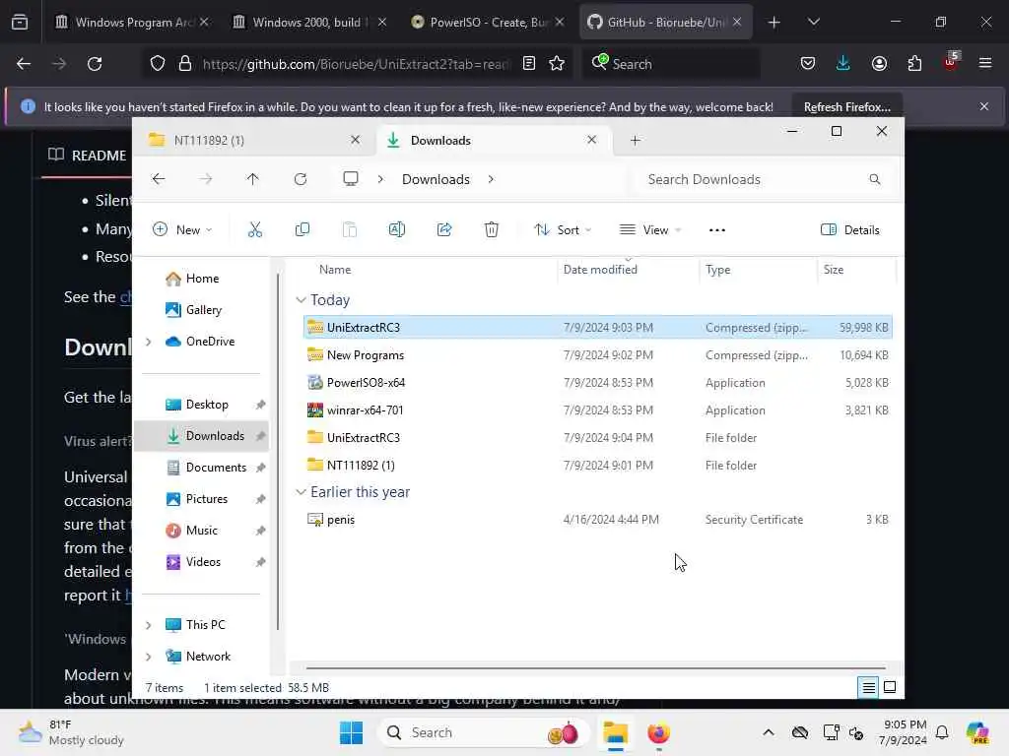1009x756 pixels.
Task: Expand Network in navigation pane
Action: [149, 657]
